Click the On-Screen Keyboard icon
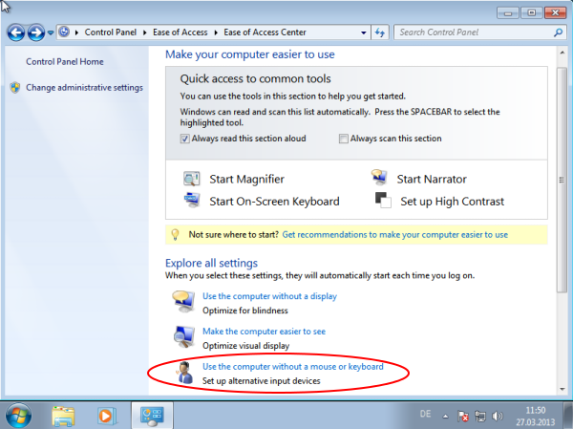Image resolution: width=573 pixels, height=429 pixels. tap(192, 200)
